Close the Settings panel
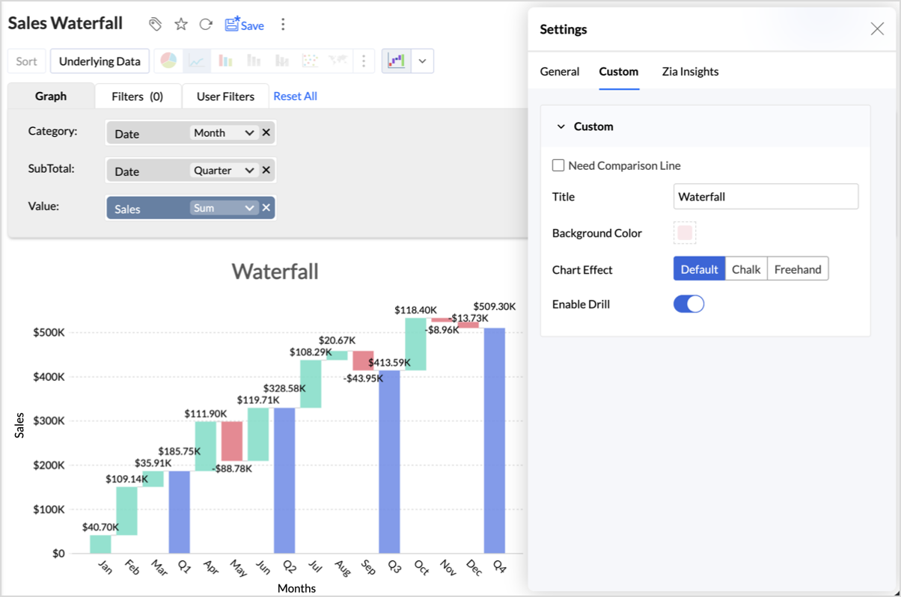Image resolution: width=901 pixels, height=597 pixels. [x=877, y=29]
